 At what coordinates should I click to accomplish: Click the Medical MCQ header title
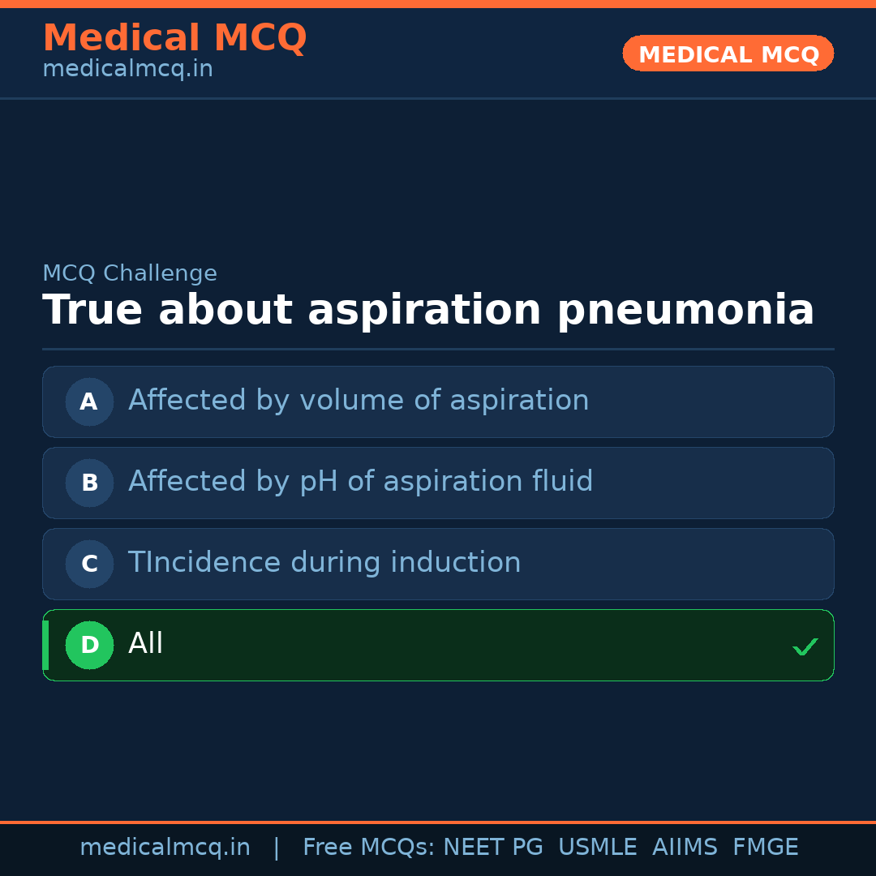[x=174, y=38]
